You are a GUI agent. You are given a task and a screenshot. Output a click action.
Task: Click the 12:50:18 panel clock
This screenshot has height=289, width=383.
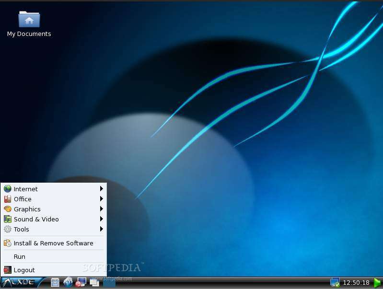356,283
